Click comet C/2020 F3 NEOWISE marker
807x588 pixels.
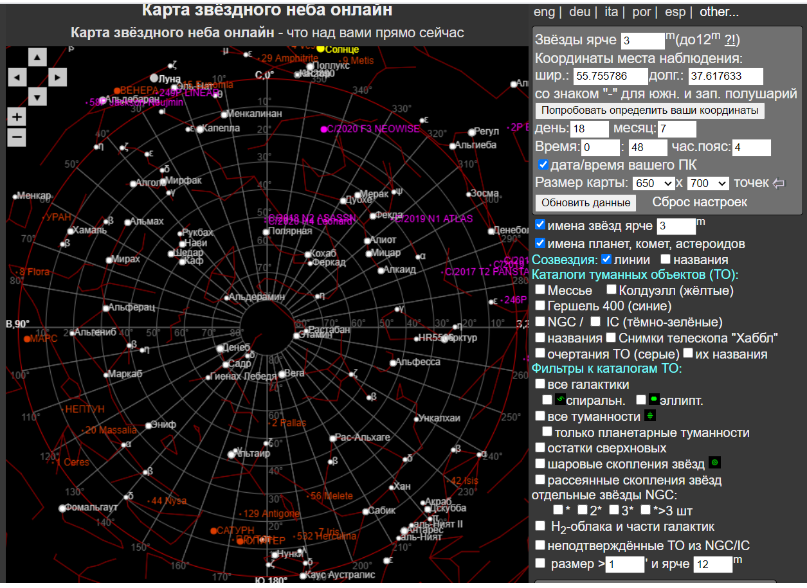[324, 129]
